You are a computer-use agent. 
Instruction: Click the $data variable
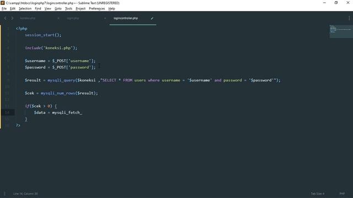pyautogui.click(x=40, y=112)
